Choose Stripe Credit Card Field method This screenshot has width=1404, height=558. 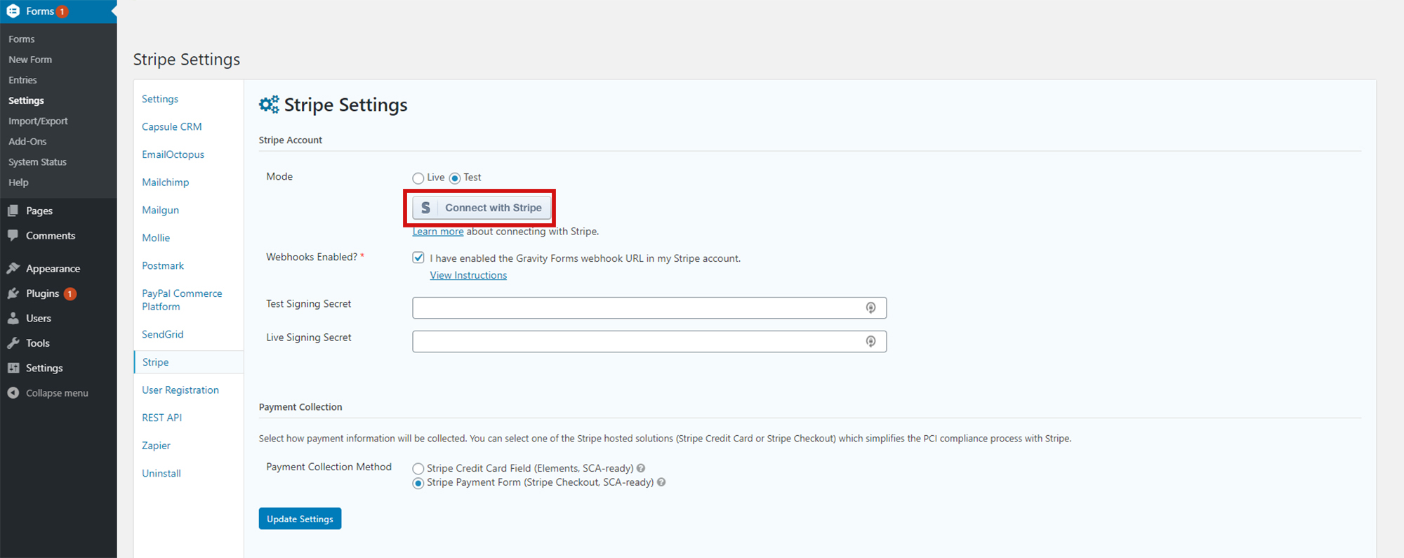(x=418, y=469)
